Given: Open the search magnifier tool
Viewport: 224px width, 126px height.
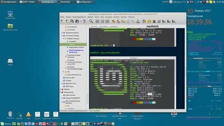Looking at the screenshot, I should pos(91,21).
